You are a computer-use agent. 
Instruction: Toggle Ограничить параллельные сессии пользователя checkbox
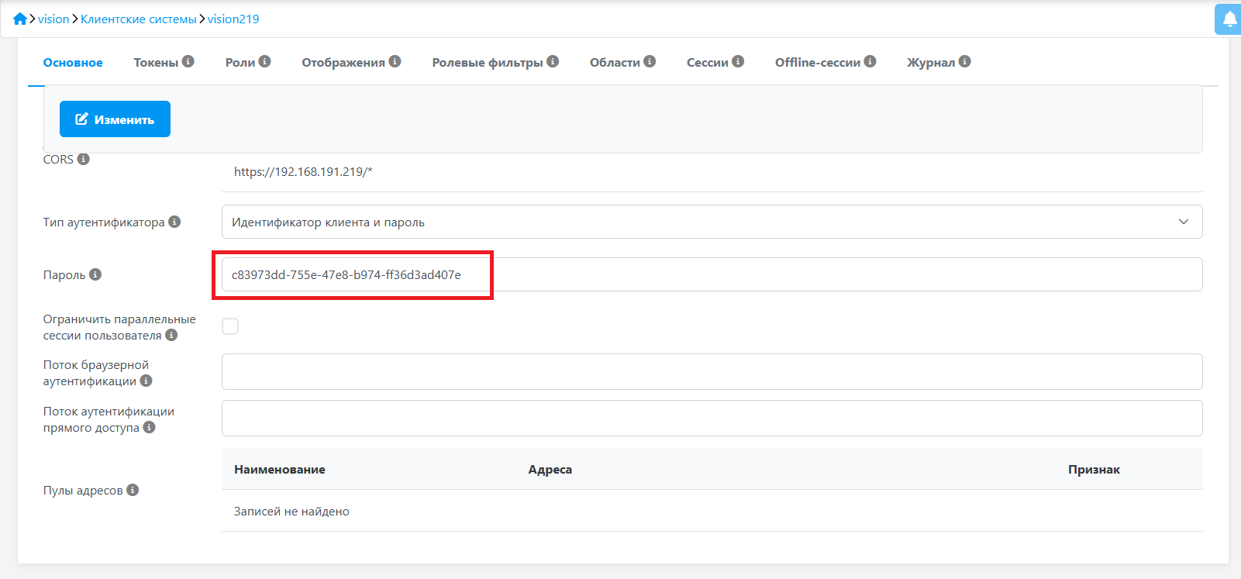click(x=230, y=326)
